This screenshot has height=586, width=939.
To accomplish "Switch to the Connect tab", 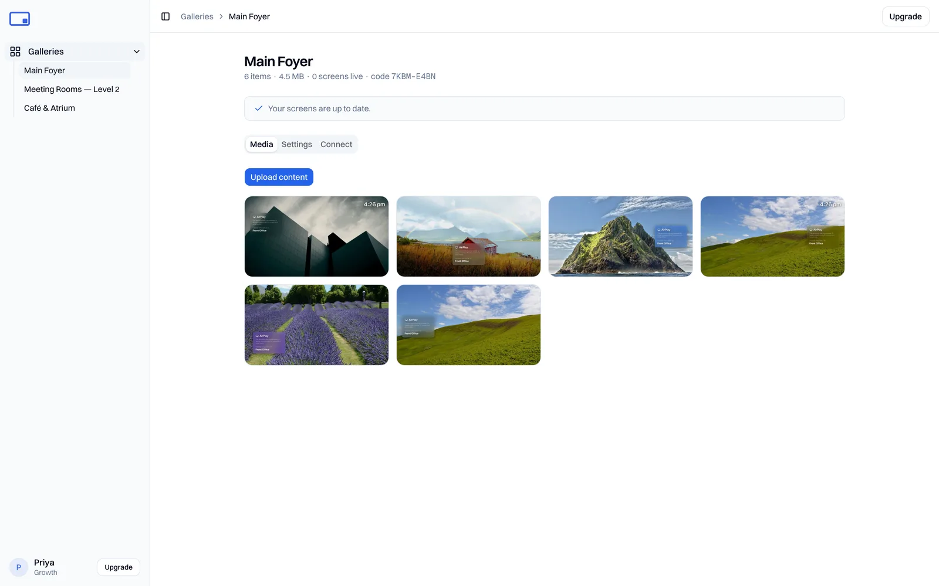I will click(x=336, y=144).
